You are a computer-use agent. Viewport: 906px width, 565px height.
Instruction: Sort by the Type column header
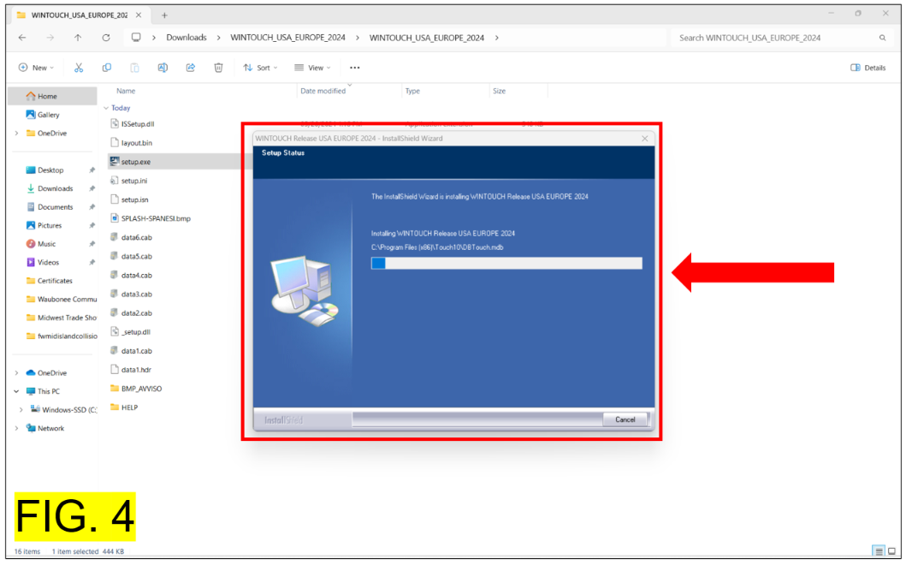pyautogui.click(x=412, y=91)
